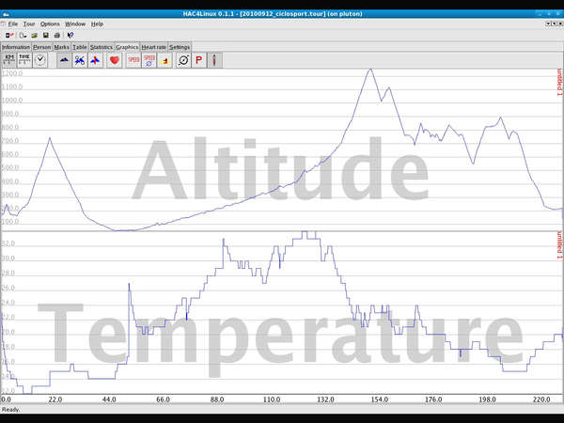Click the heart rate graph icon
Screen dimensions: 564x423
coord(114,59)
